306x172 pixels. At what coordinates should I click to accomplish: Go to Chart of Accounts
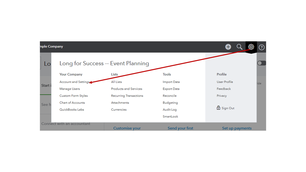click(72, 103)
